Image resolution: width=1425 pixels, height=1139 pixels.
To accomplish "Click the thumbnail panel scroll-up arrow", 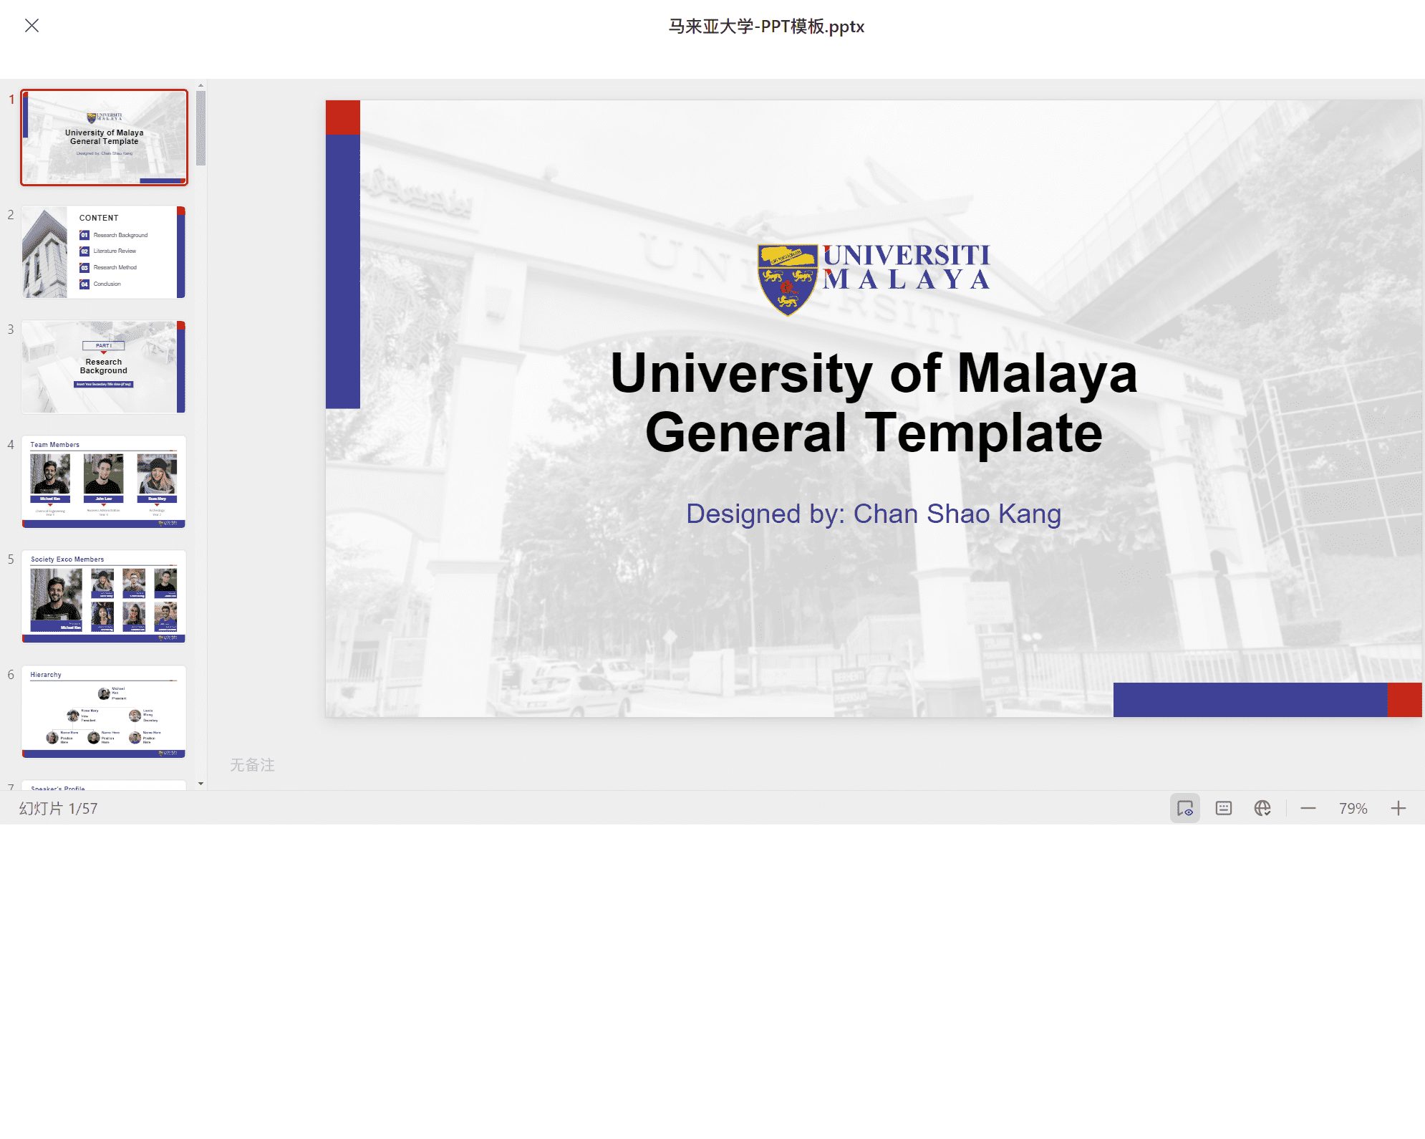I will [x=201, y=85].
